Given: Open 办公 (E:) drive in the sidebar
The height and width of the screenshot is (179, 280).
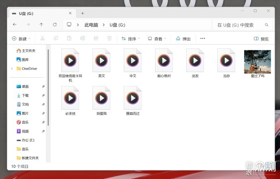Looking at the screenshot, I should coord(25,140).
